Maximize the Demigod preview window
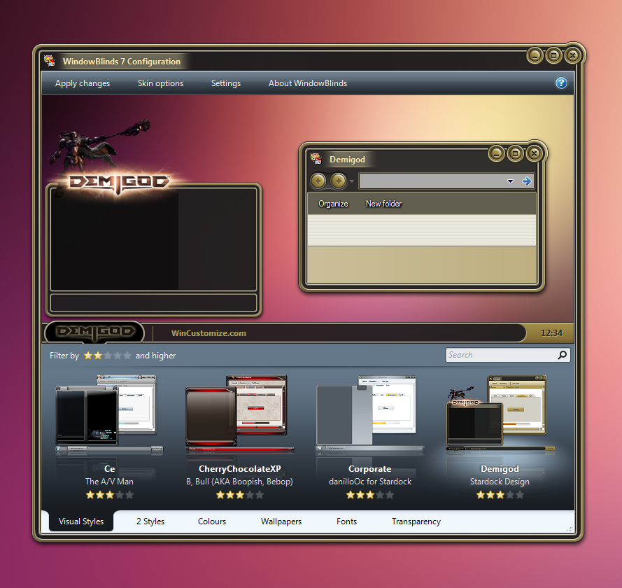Screen dimensions: 622x588 515,153
